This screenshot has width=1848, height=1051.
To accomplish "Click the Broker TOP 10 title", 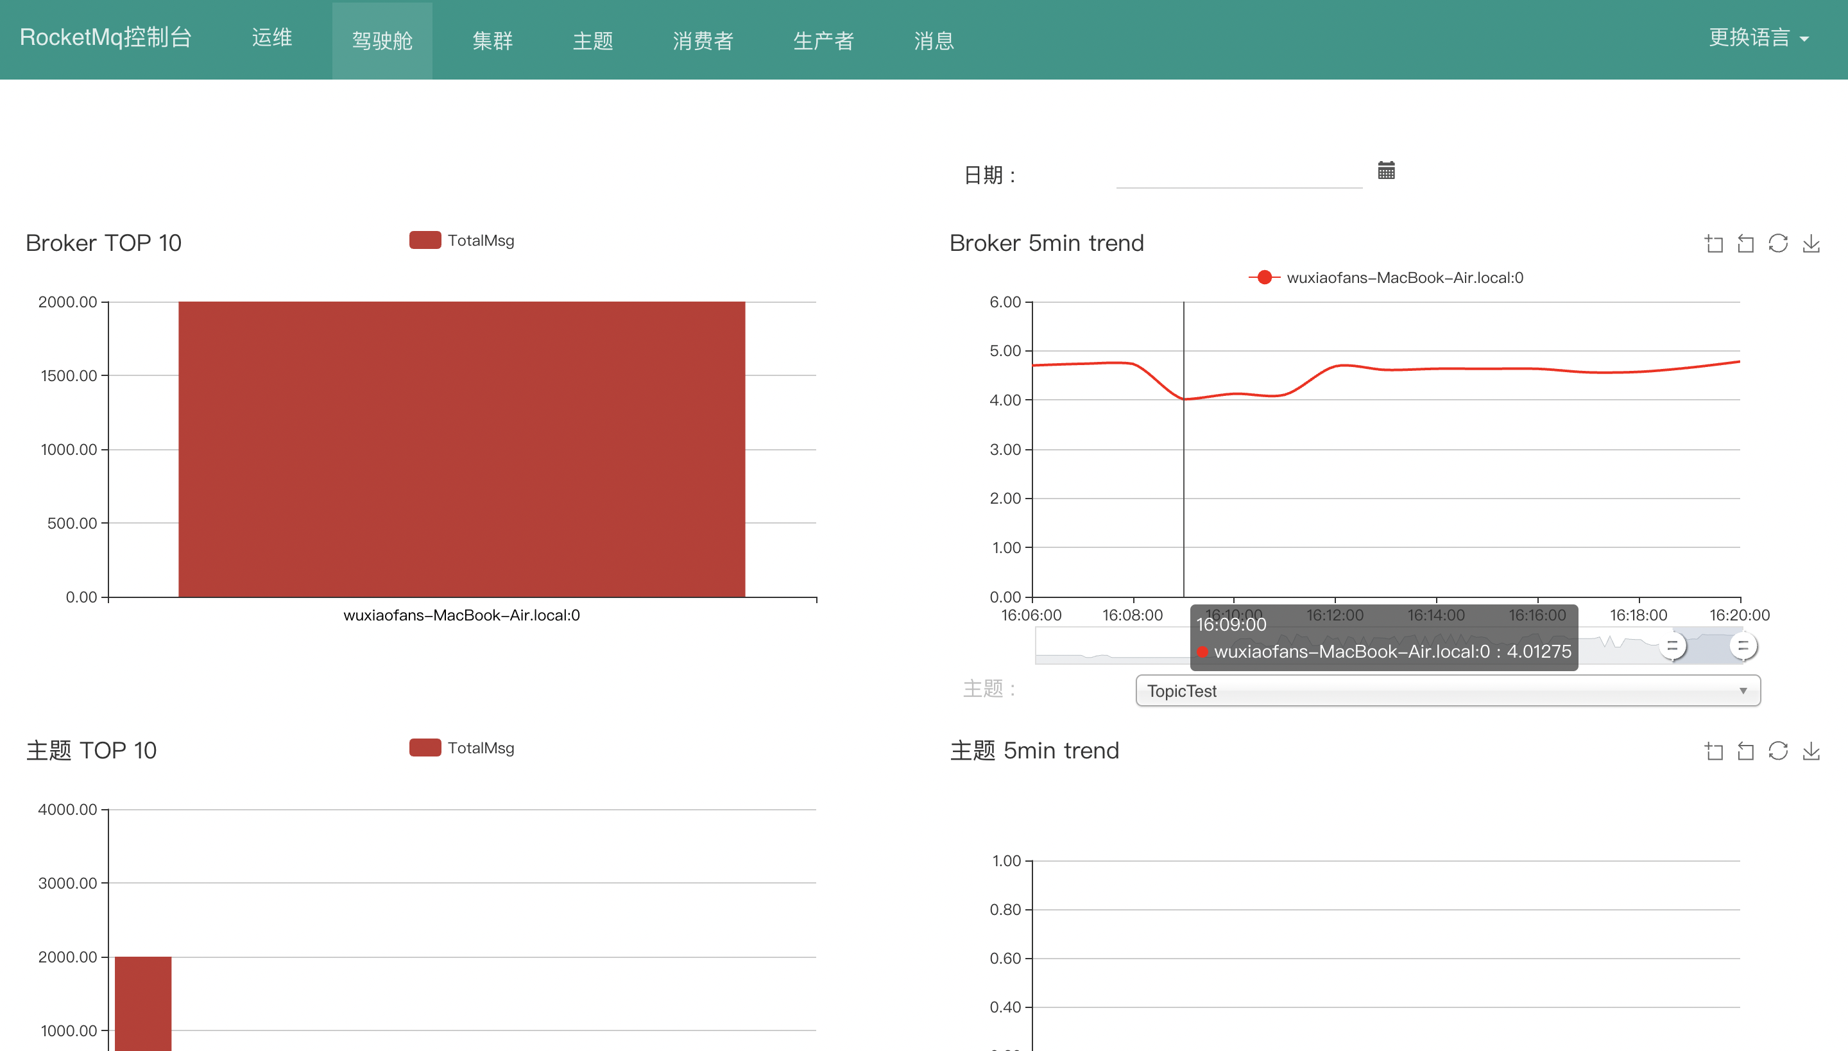I will coord(103,243).
